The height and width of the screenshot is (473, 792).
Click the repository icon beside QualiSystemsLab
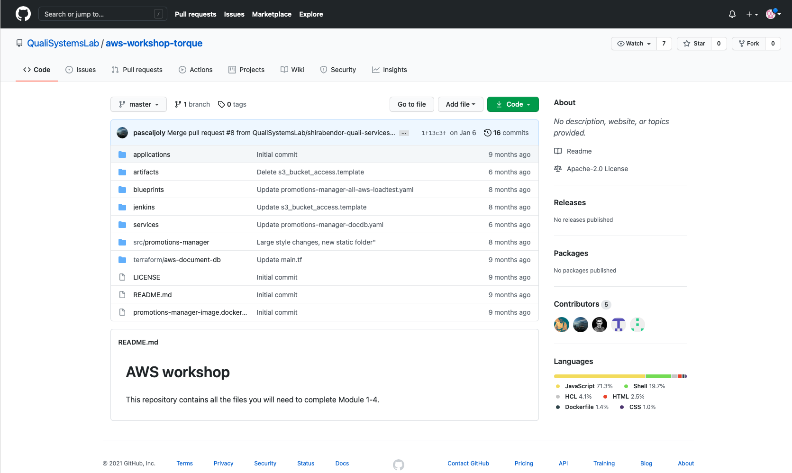[x=19, y=43]
